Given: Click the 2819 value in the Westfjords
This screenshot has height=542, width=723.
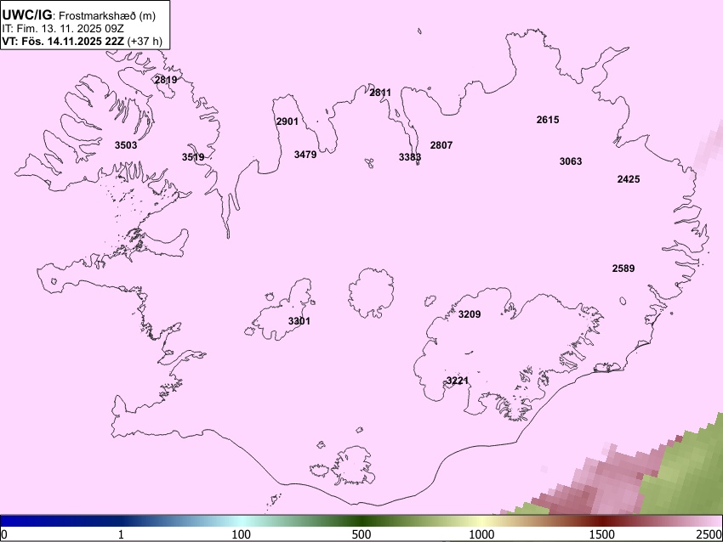Looking at the screenshot, I should click(x=166, y=80).
